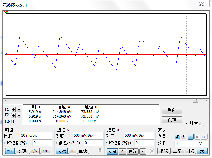Click the 时间 column header
The image size is (212, 158).
(x=36, y=107)
